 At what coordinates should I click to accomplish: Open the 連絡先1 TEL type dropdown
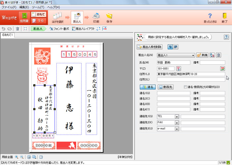pos(177,116)
